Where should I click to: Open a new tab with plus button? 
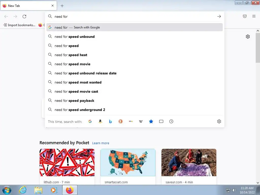point(62,6)
